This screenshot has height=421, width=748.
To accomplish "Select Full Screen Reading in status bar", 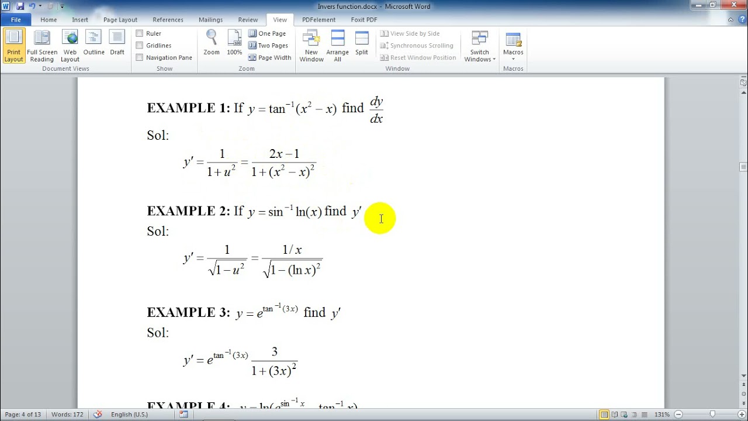I will tap(614, 415).
